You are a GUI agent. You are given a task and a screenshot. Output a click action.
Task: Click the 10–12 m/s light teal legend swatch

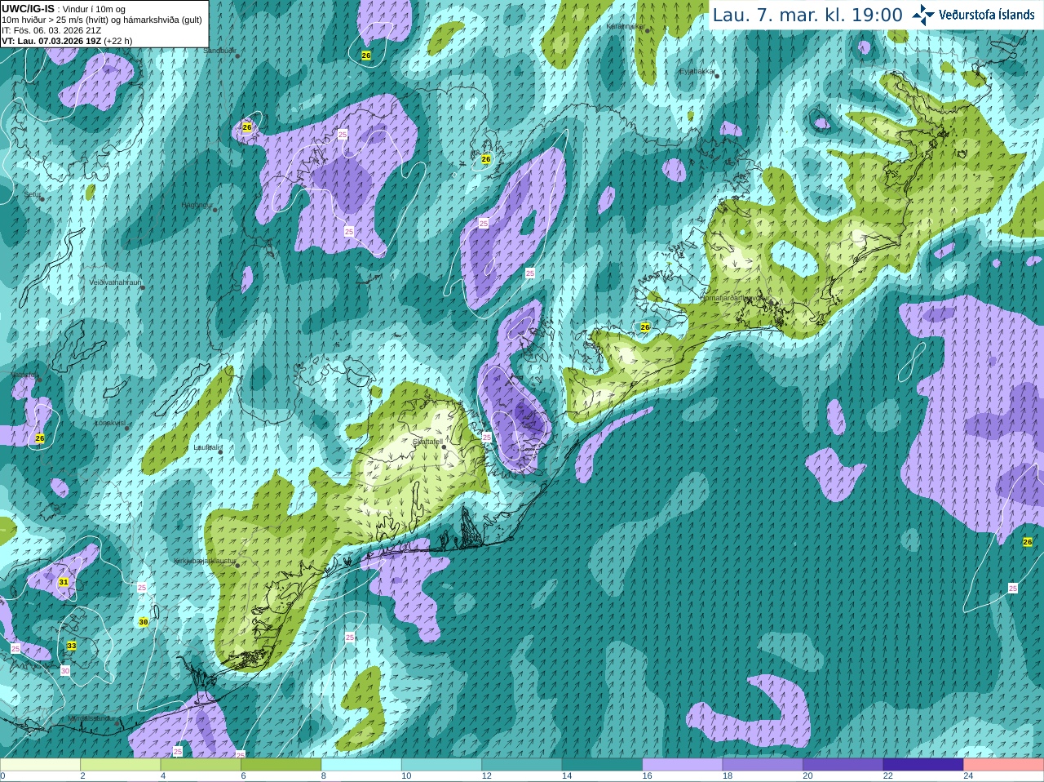point(441,765)
